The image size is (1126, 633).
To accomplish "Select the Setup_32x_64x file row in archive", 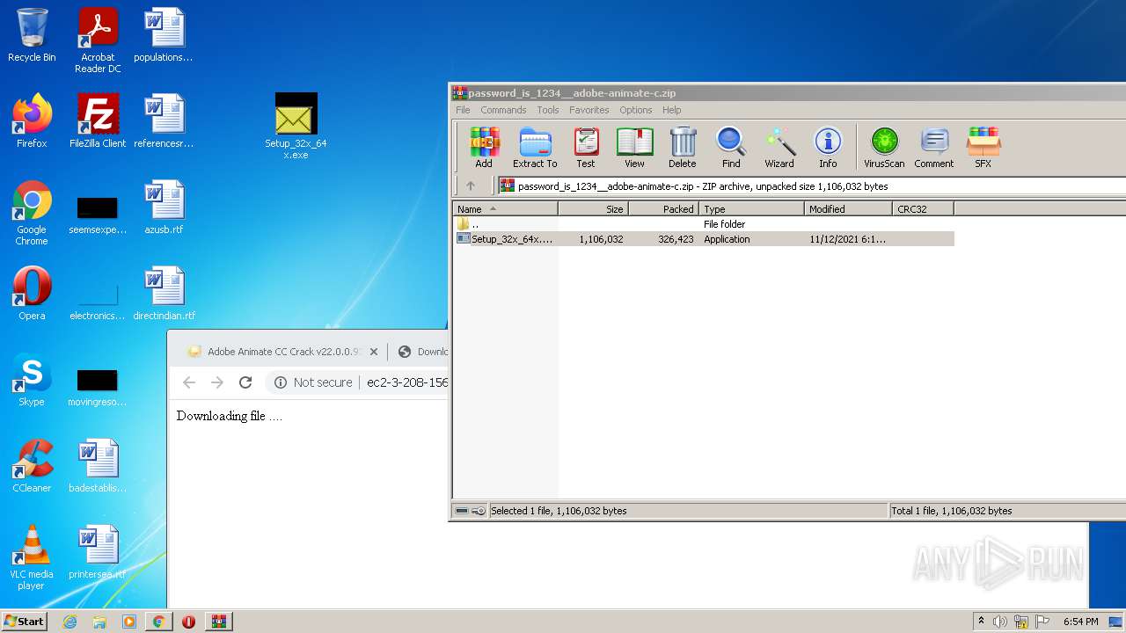I will (704, 239).
